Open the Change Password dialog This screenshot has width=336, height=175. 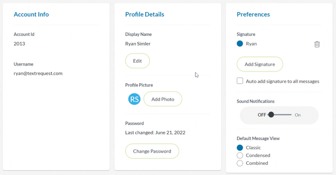(x=152, y=151)
